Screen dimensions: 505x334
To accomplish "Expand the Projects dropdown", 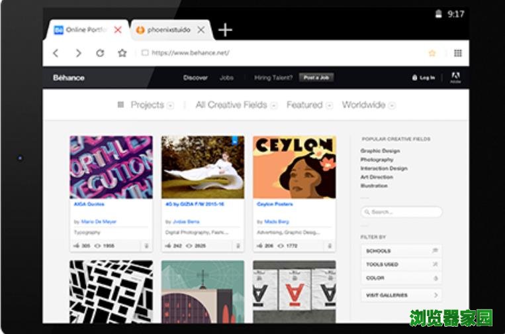I will [x=146, y=105].
